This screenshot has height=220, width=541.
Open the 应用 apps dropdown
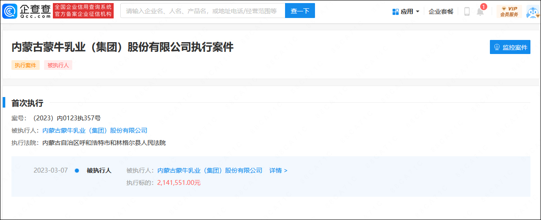[406, 11]
